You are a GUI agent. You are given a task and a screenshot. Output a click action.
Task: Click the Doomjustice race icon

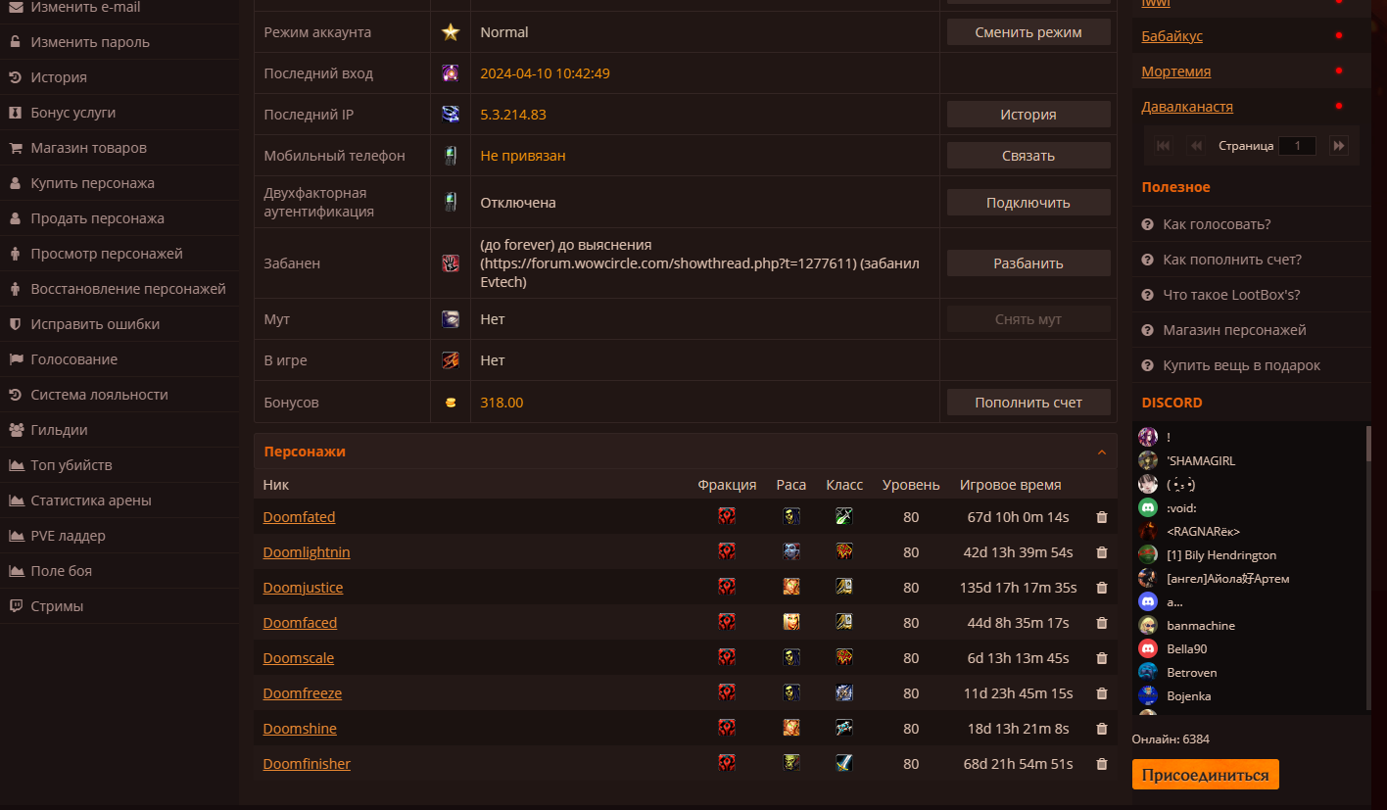791,588
